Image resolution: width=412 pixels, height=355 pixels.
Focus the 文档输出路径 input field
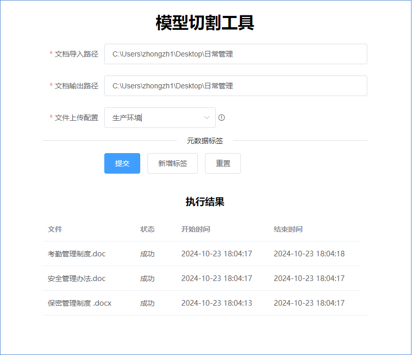(235, 86)
